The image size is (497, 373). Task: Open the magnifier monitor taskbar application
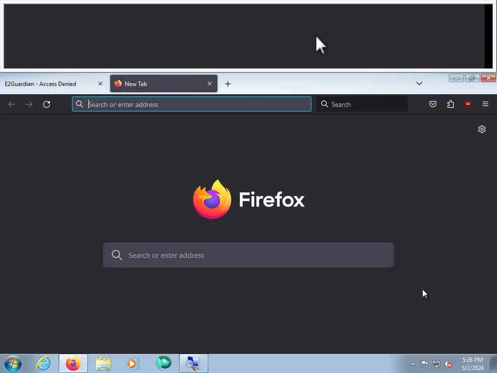[x=193, y=363]
